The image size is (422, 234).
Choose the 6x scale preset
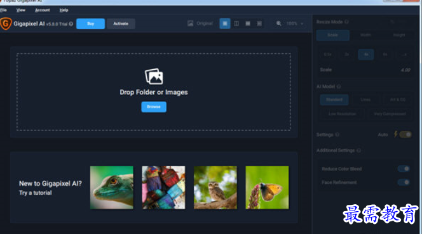click(385, 55)
